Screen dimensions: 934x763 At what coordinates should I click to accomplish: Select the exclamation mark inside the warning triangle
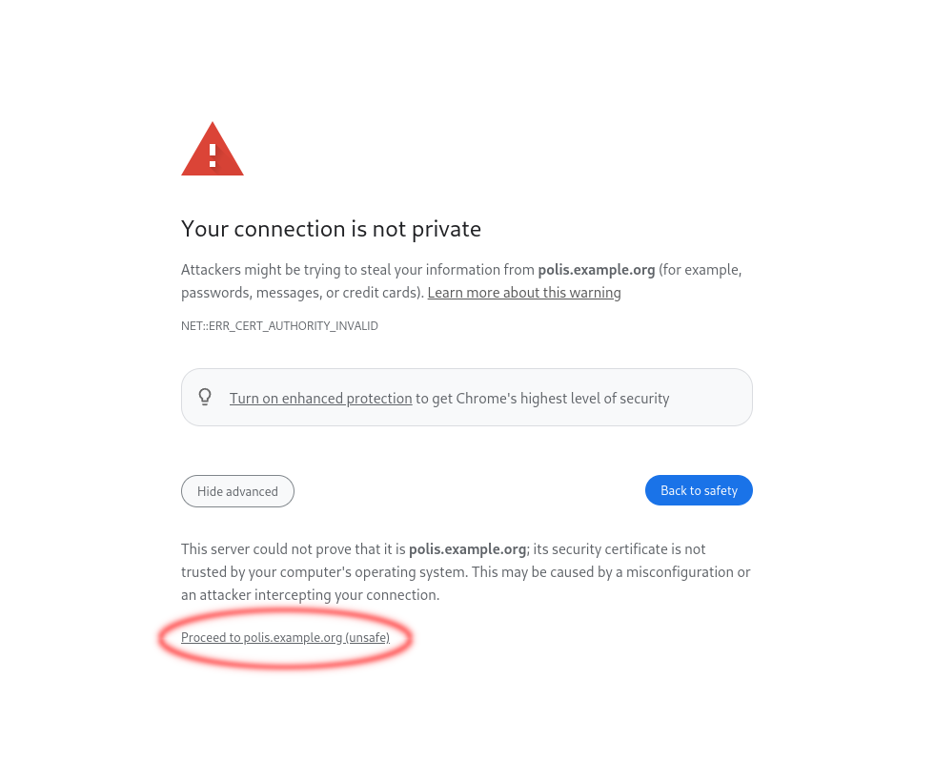(212, 155)
